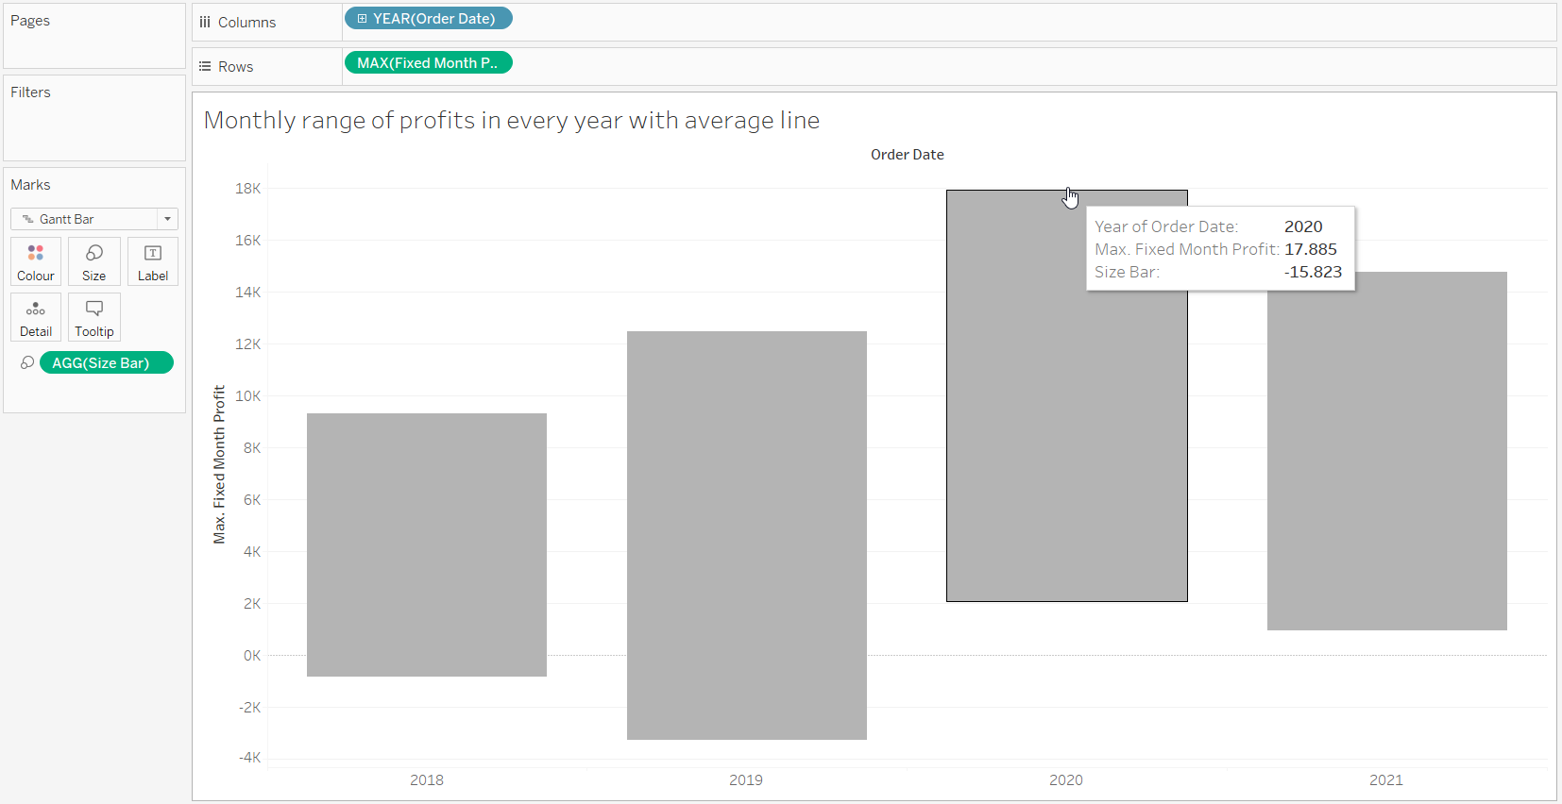The height and width of the screenshot is (804, 1562).
Task: Expand the YEAR(Order Date) pill plus icon
Action: pyautogui.click(x=362, y=18)
